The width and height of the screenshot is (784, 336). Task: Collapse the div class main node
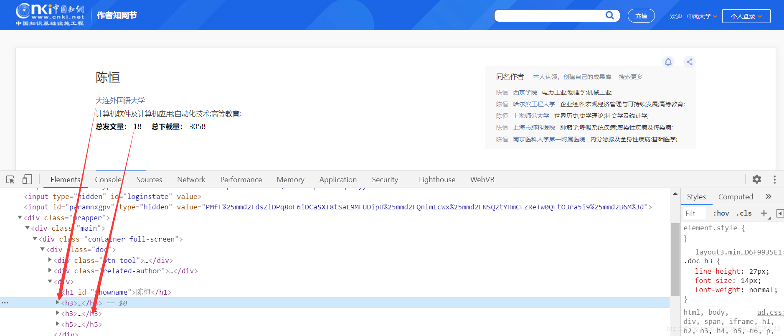[x=27, y=228]
